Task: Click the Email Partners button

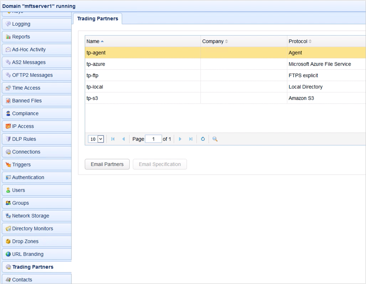Action: point(107,164)
